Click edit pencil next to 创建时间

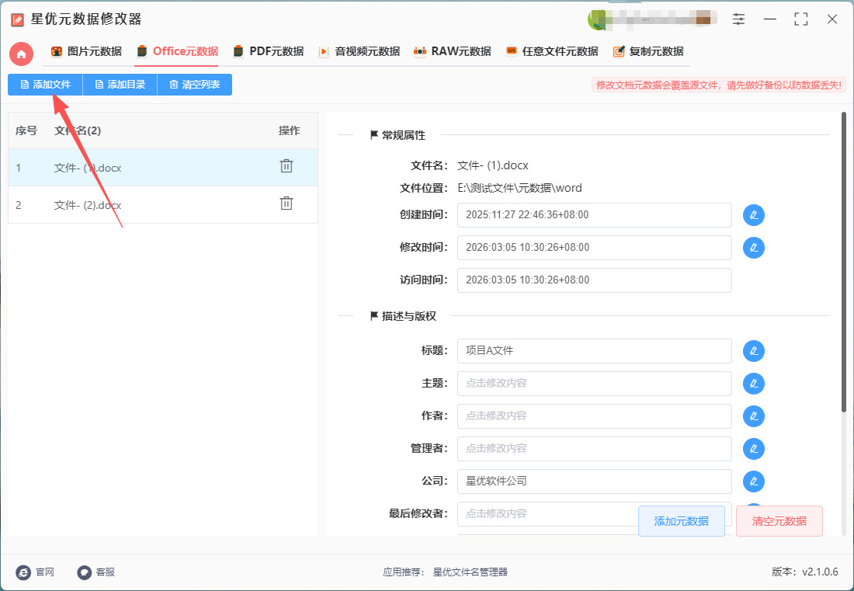point(753,215)
